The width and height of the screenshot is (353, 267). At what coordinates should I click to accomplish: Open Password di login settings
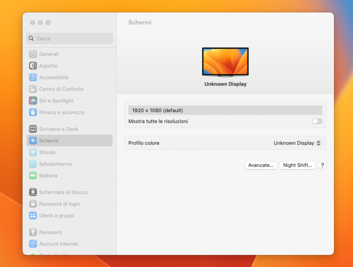click(69, 204)
